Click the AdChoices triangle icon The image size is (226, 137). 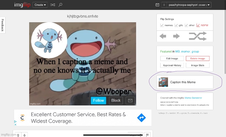15,122
